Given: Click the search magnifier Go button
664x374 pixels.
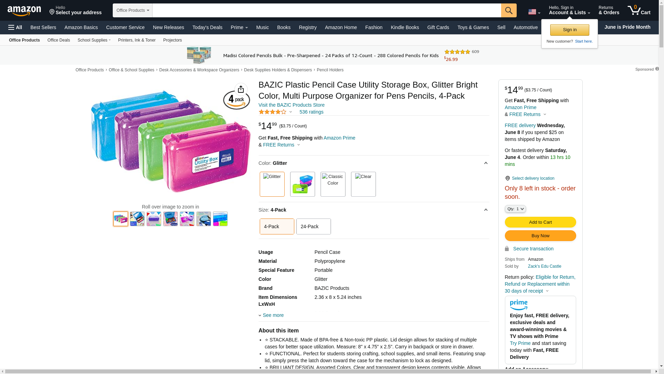Looking at the screenshot, I should coord(509,10).
